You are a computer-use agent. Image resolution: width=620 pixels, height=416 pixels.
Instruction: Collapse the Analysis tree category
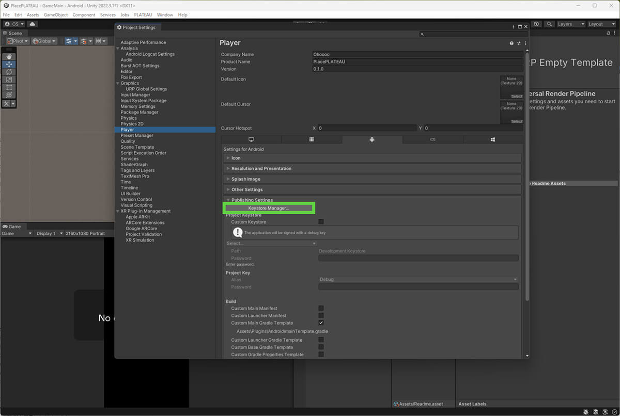tap(118, 49)
